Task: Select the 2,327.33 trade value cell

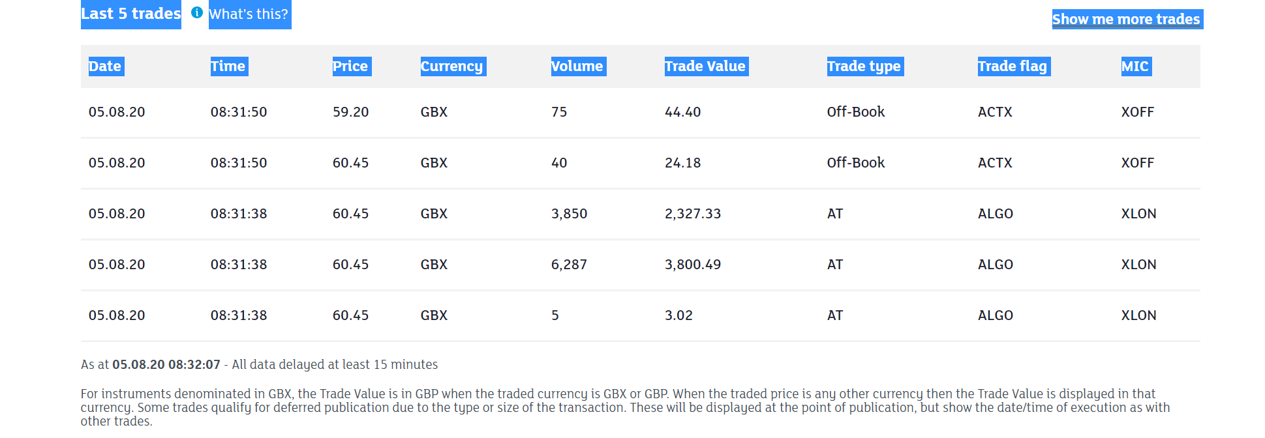Action: (693, 214)
